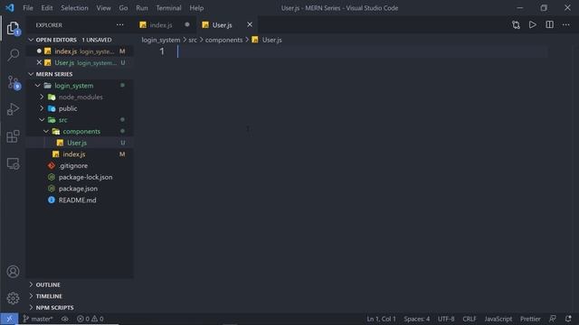Viewport: 579px width, 325px height.
Task: Change encoding via UTF-8 indicator
Action: (446, 319)
